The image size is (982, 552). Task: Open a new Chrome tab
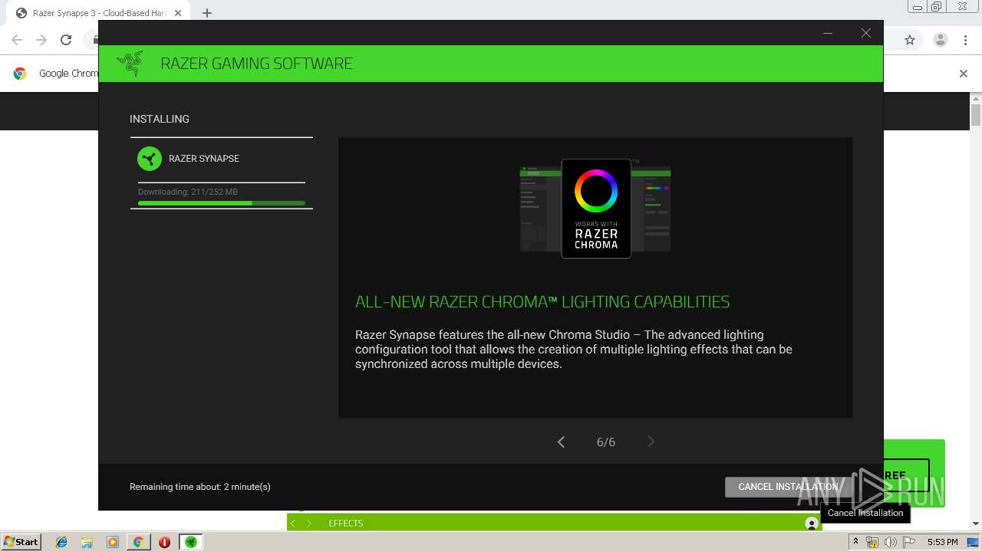(x=207, y=13)
